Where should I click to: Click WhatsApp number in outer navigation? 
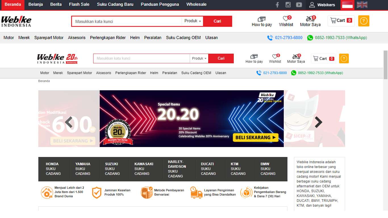point(337,37)
